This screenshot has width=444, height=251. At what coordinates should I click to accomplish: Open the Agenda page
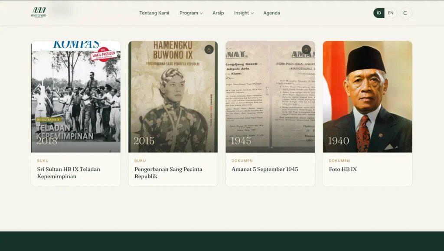[x=271, y=13]
